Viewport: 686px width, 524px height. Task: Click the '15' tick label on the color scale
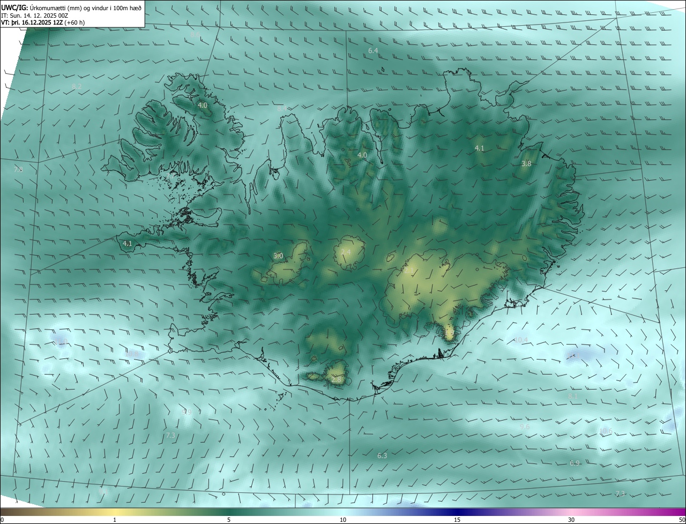(457, 520)
